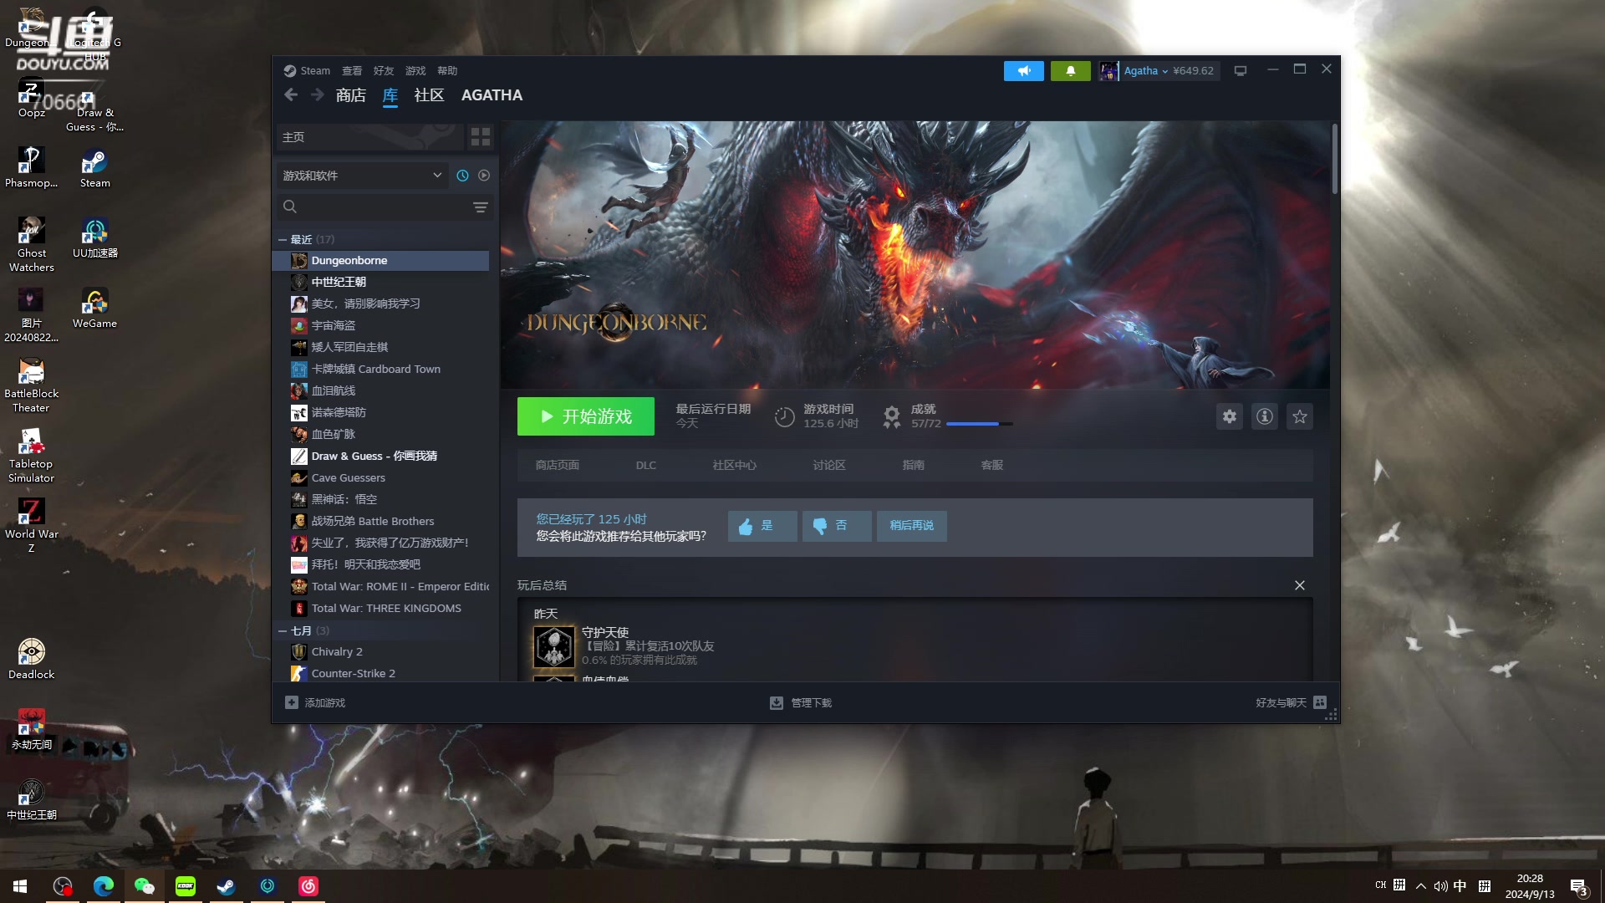Screen dimensions: 1605x903
Task: Open the library advanced filter options icon
Action: 480,207
